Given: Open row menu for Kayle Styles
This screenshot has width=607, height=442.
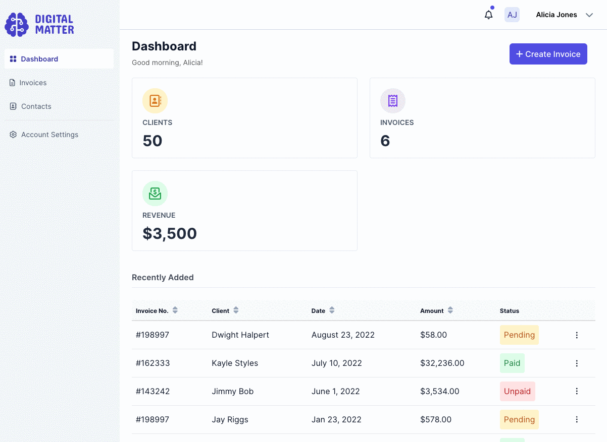Looking at the screenshot, I should pos(577,363).
